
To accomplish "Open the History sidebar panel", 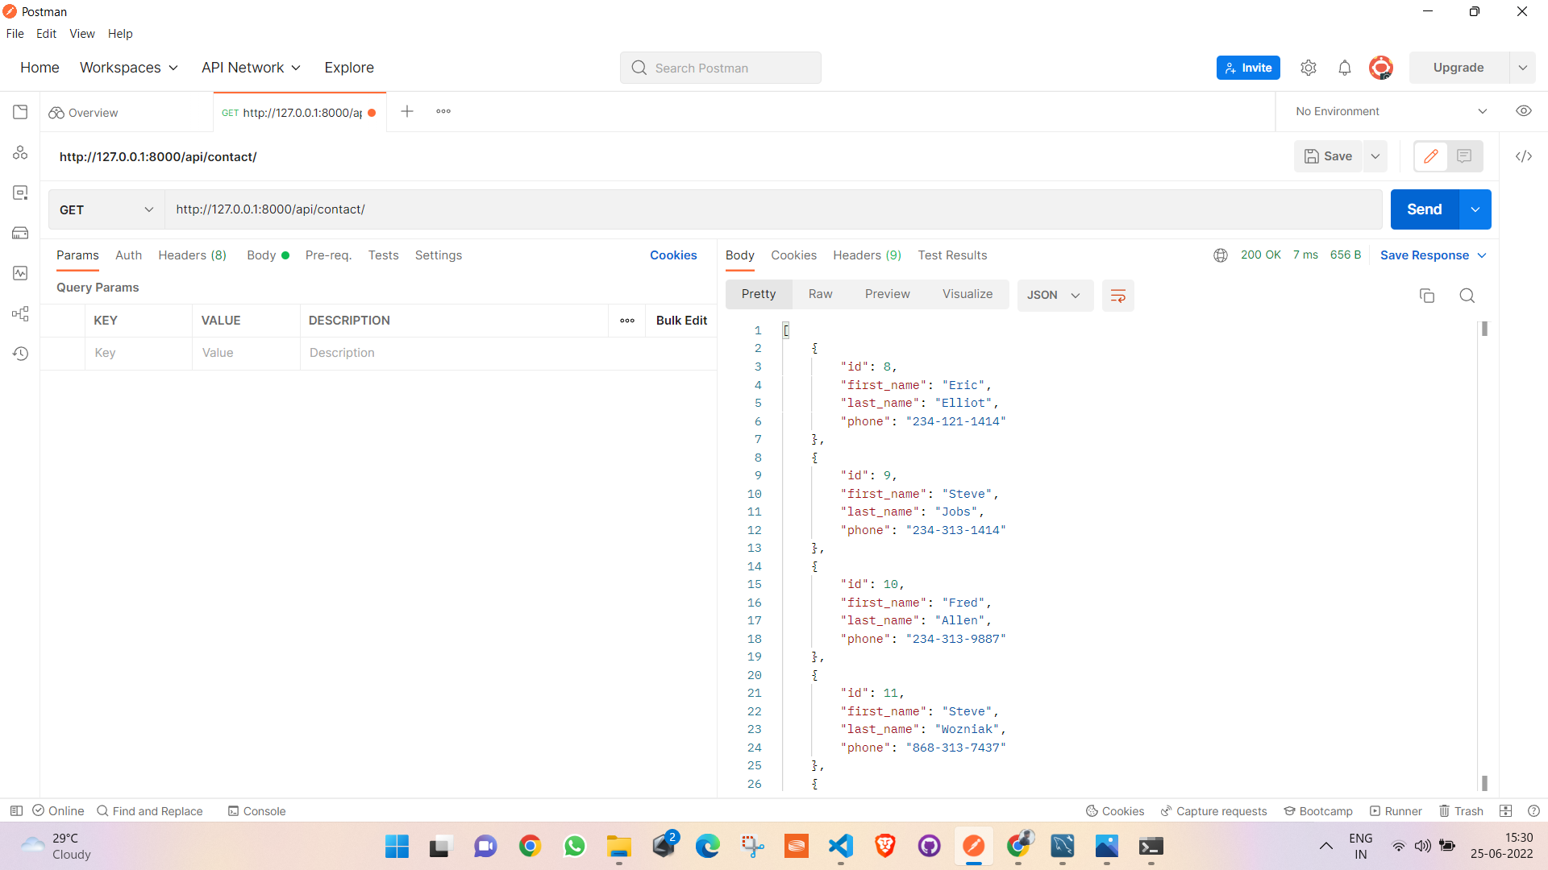I will 20,353.
